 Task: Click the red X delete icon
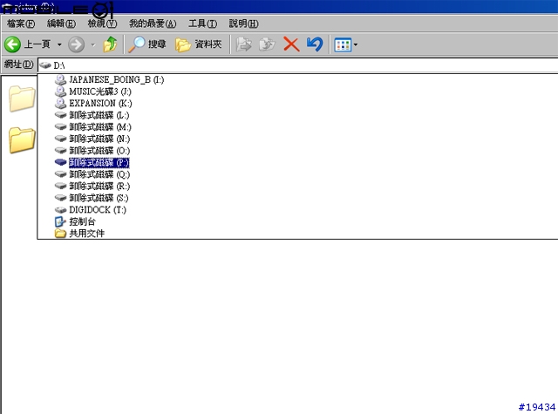point(291,44)
